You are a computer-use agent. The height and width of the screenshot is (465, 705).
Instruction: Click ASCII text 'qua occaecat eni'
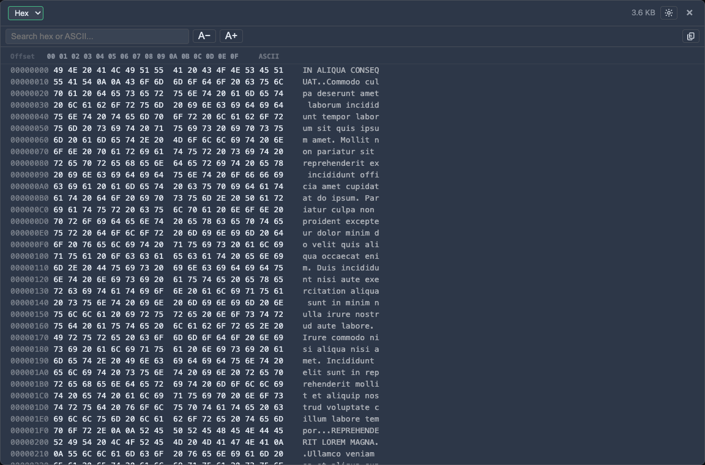pyautogui.click(x=341, y=256)
